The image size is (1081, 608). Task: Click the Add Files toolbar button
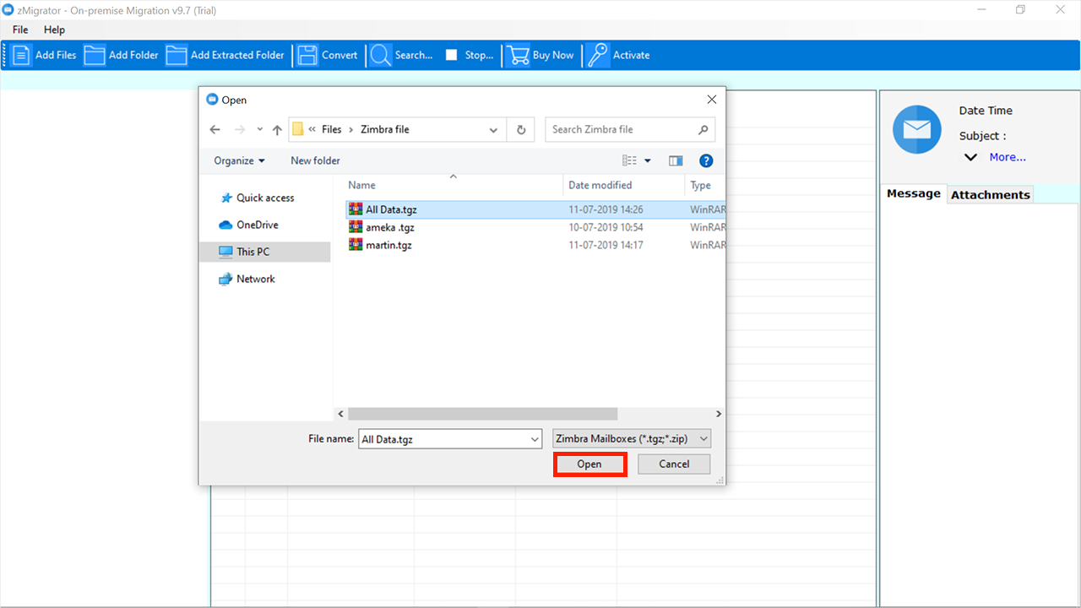point(44,55)
